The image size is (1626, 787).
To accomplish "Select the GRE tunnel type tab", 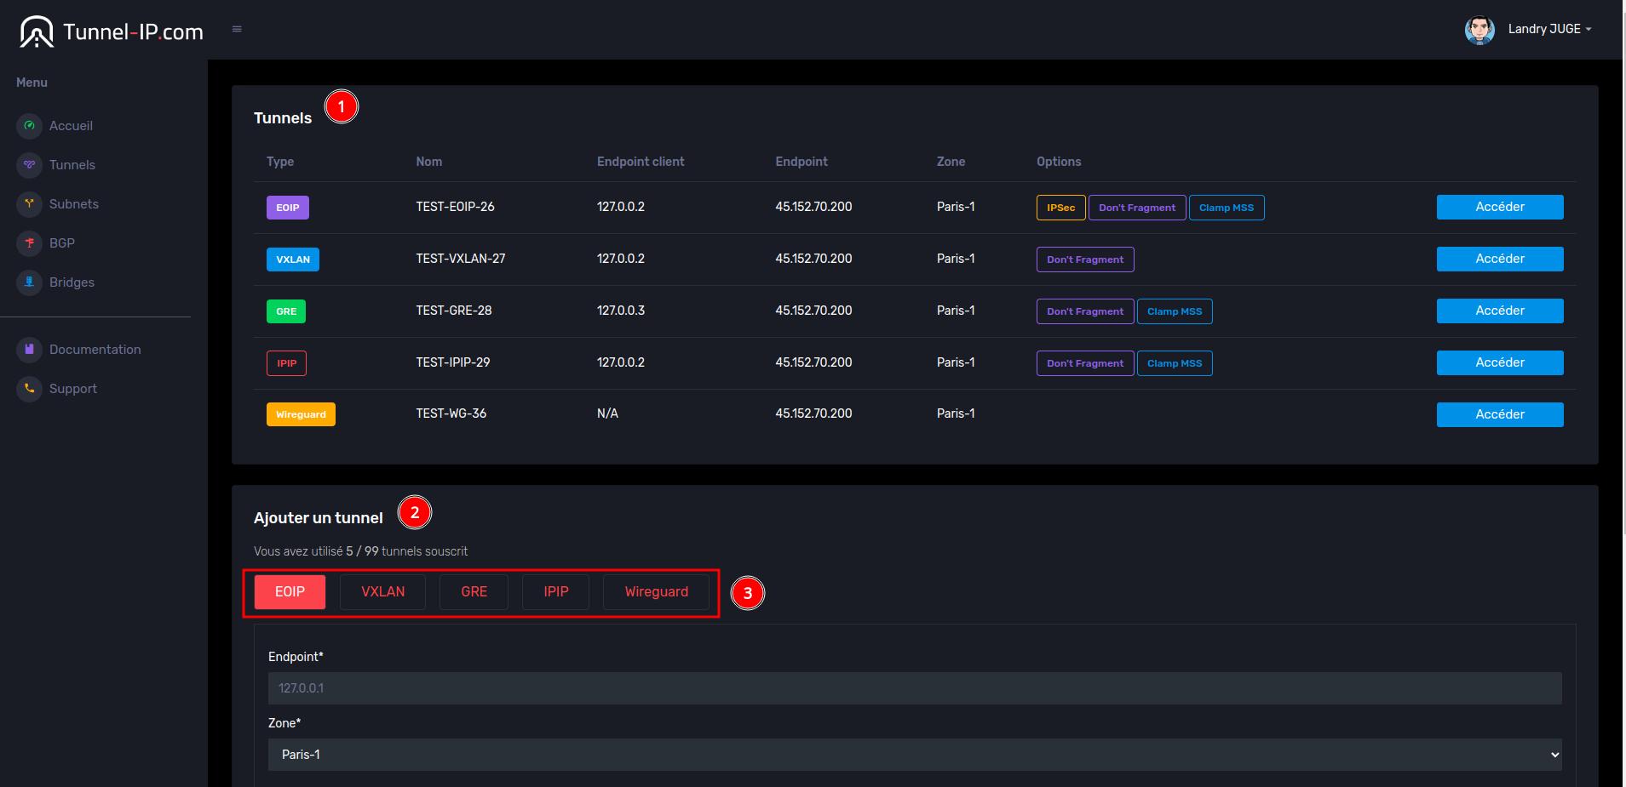I will pos(474,592).
